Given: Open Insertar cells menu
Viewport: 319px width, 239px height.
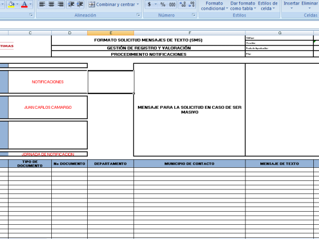Looking at the screenshot, I should point(292,6).
